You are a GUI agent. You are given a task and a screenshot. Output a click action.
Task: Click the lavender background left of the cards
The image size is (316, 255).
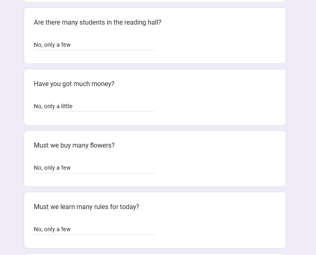(12, 127)
